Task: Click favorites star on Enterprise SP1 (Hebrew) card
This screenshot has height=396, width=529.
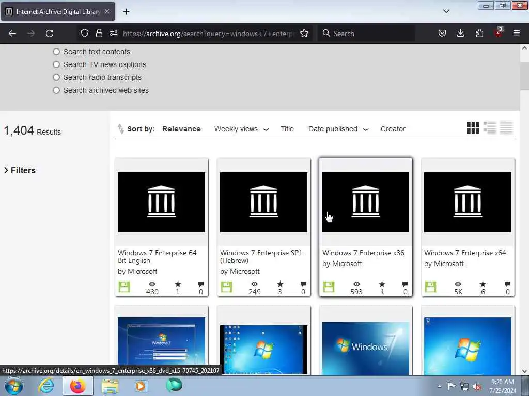Action: click(280, 284)
